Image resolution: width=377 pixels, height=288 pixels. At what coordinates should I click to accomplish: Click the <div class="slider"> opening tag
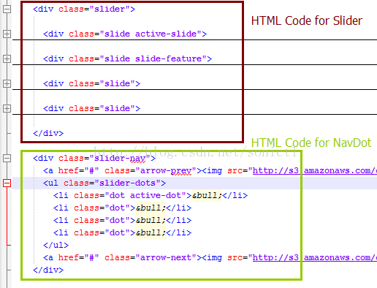84,10
